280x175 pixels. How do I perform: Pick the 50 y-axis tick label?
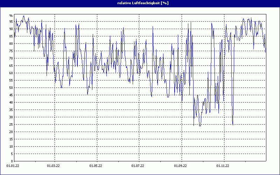pos(10,88)
